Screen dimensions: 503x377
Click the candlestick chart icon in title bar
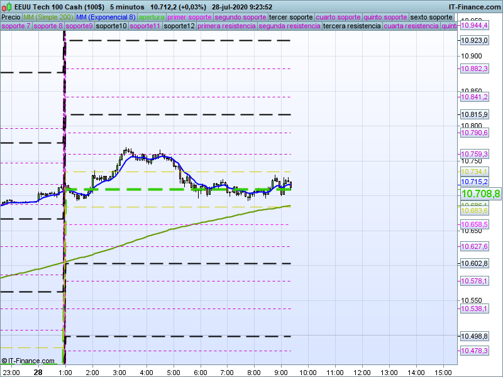click(7, 7)
